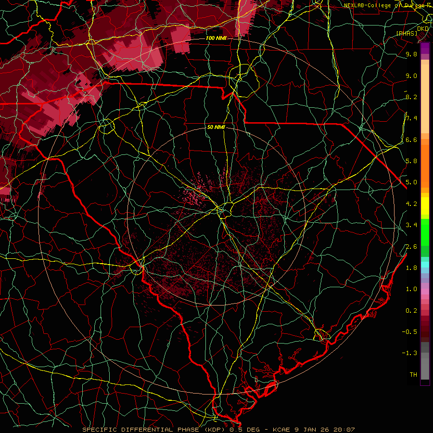
Task: Click the 1.8 value on the color scale
Action: point(411,268)
